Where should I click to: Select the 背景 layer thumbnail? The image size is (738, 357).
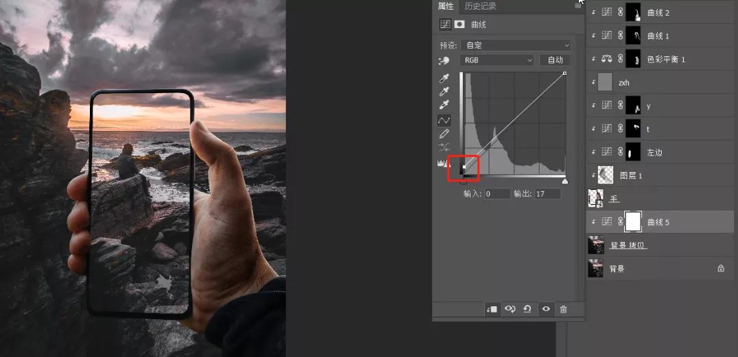point(596,268)
